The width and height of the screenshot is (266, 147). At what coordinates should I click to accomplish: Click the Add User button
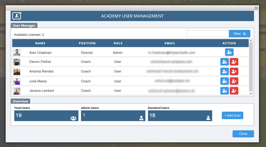coord(232,115)
